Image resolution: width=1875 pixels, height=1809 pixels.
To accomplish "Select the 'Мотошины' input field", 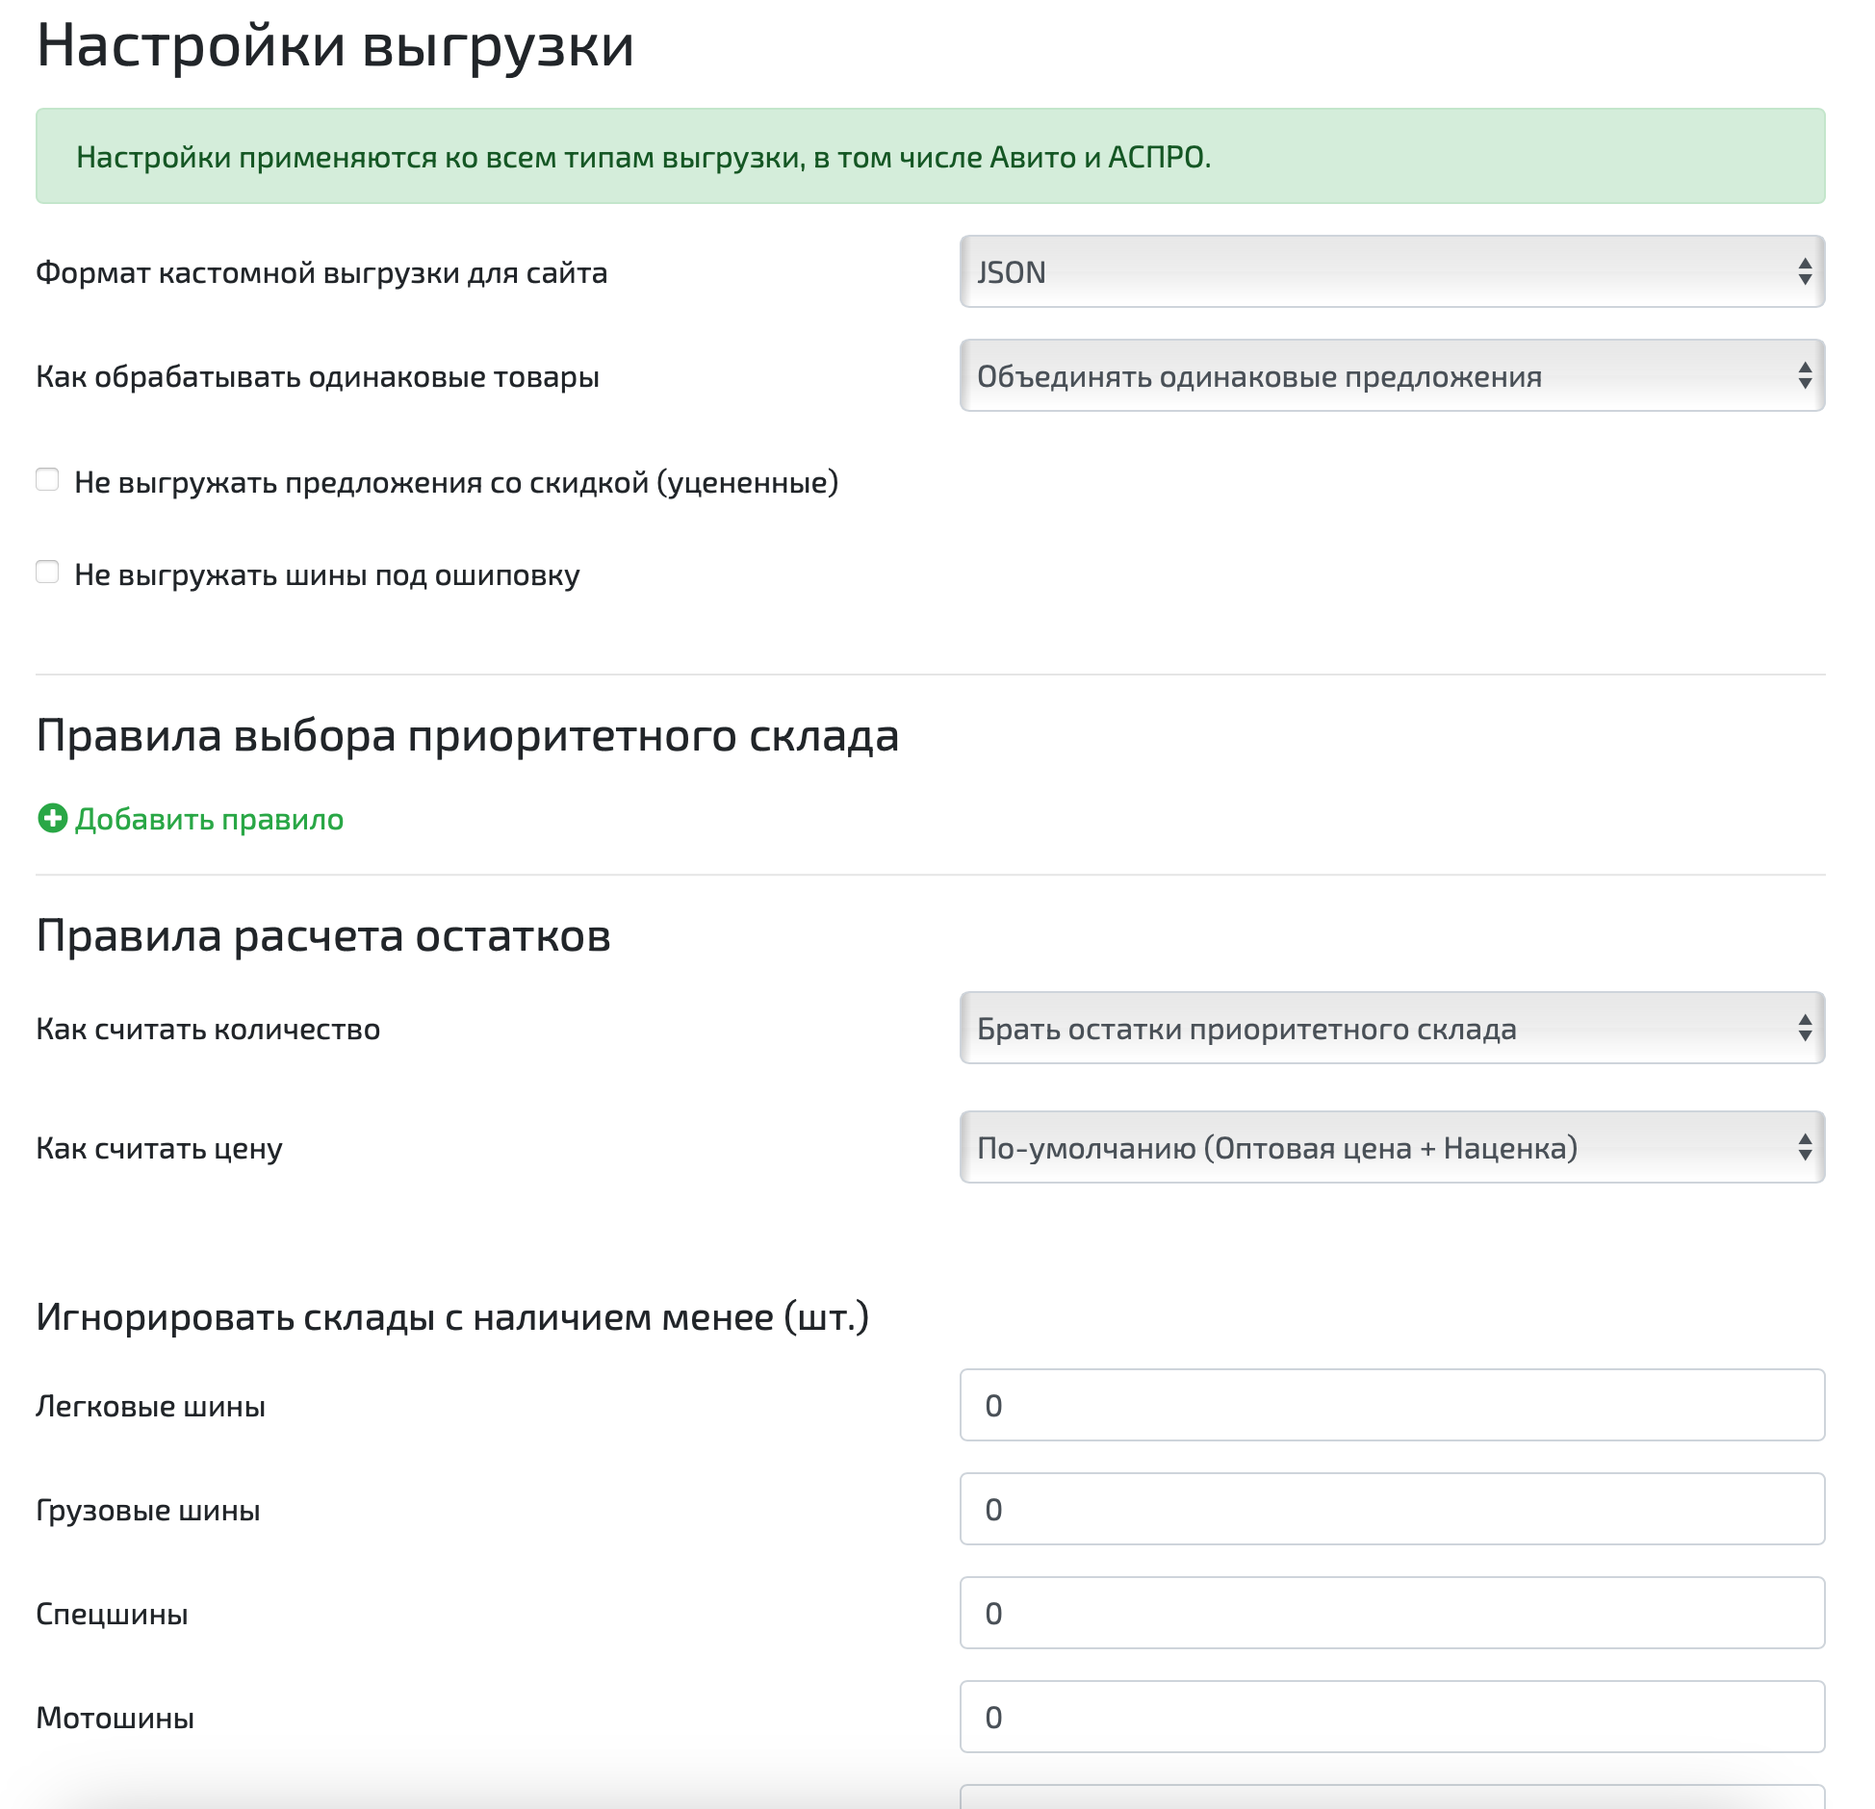I will 1392,1718.
